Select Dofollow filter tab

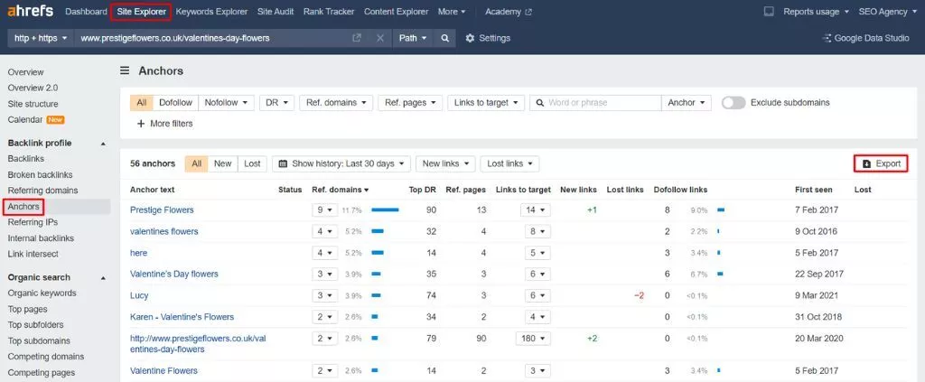tap(176, 103)
